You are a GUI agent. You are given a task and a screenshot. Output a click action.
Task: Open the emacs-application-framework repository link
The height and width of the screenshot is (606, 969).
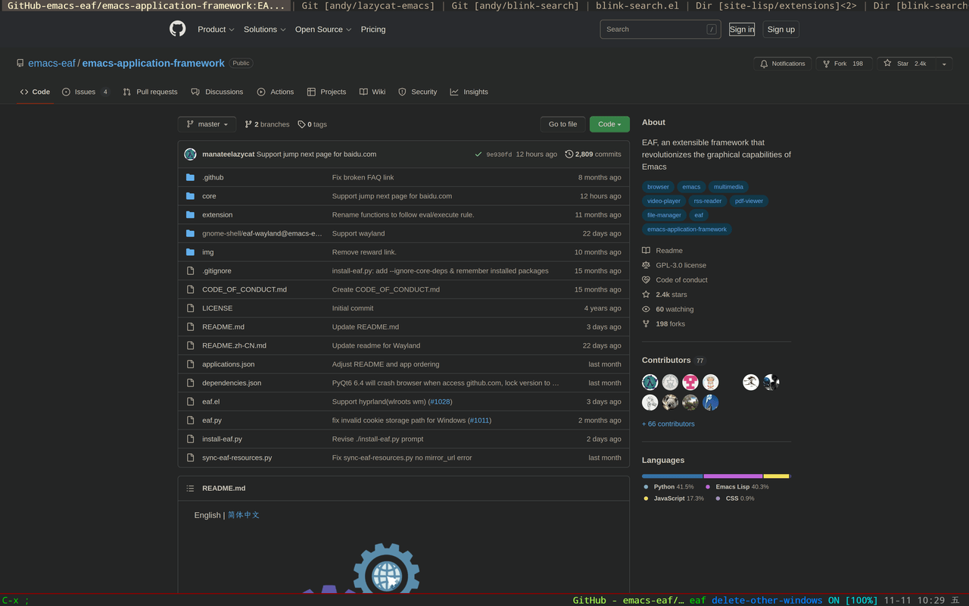154,64
